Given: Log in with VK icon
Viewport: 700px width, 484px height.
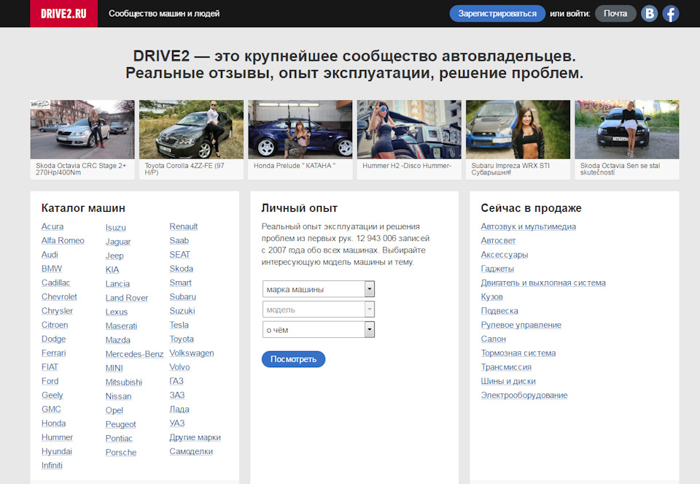Looking at the screenshot, I should [x=650, y=13].
